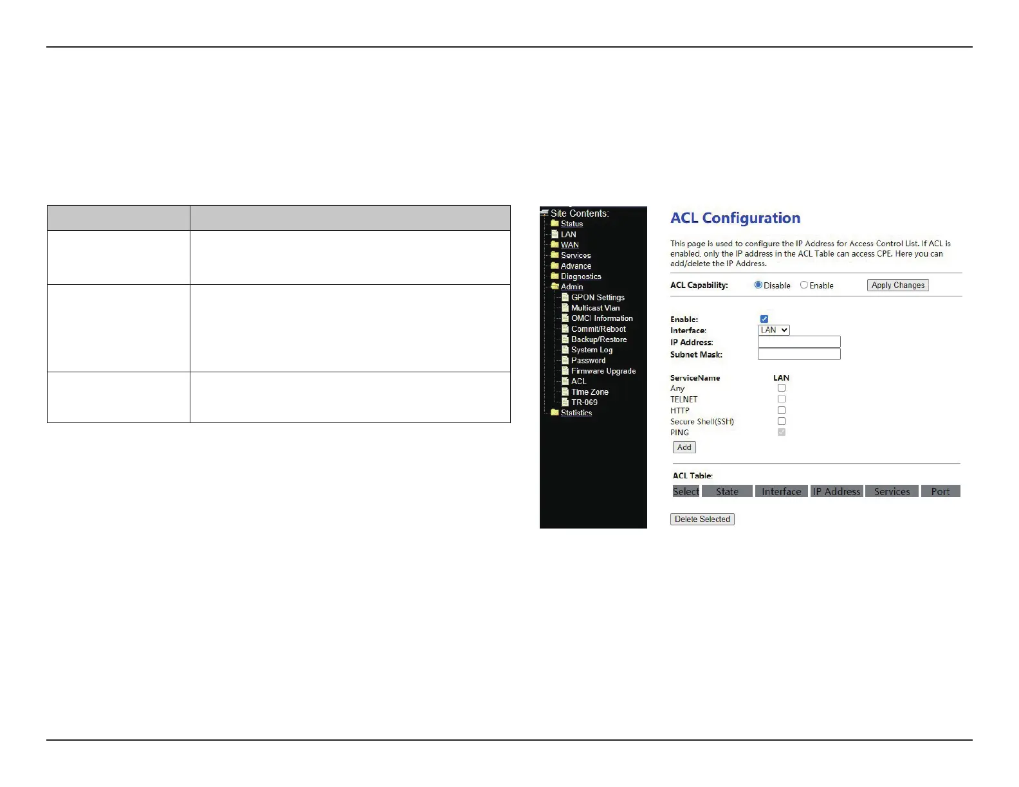This screenshot has width=1019, height=787.
Task: Click the Apply Changes button
Action: click(x=898, y=285)
